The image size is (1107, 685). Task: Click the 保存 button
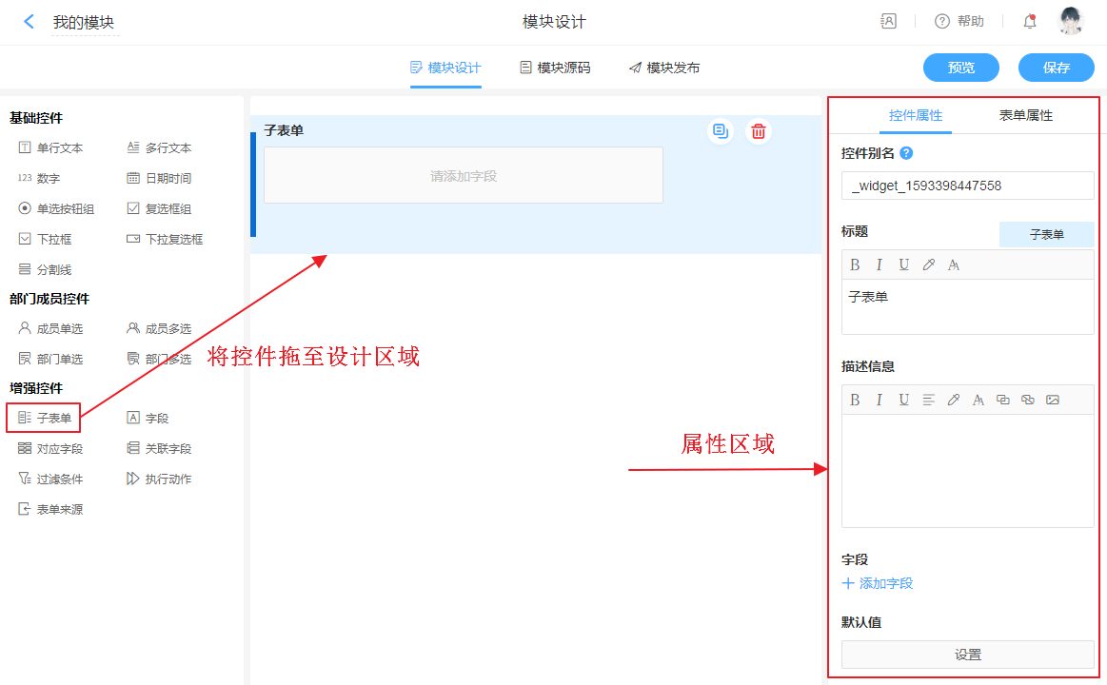click(1056, 68)
